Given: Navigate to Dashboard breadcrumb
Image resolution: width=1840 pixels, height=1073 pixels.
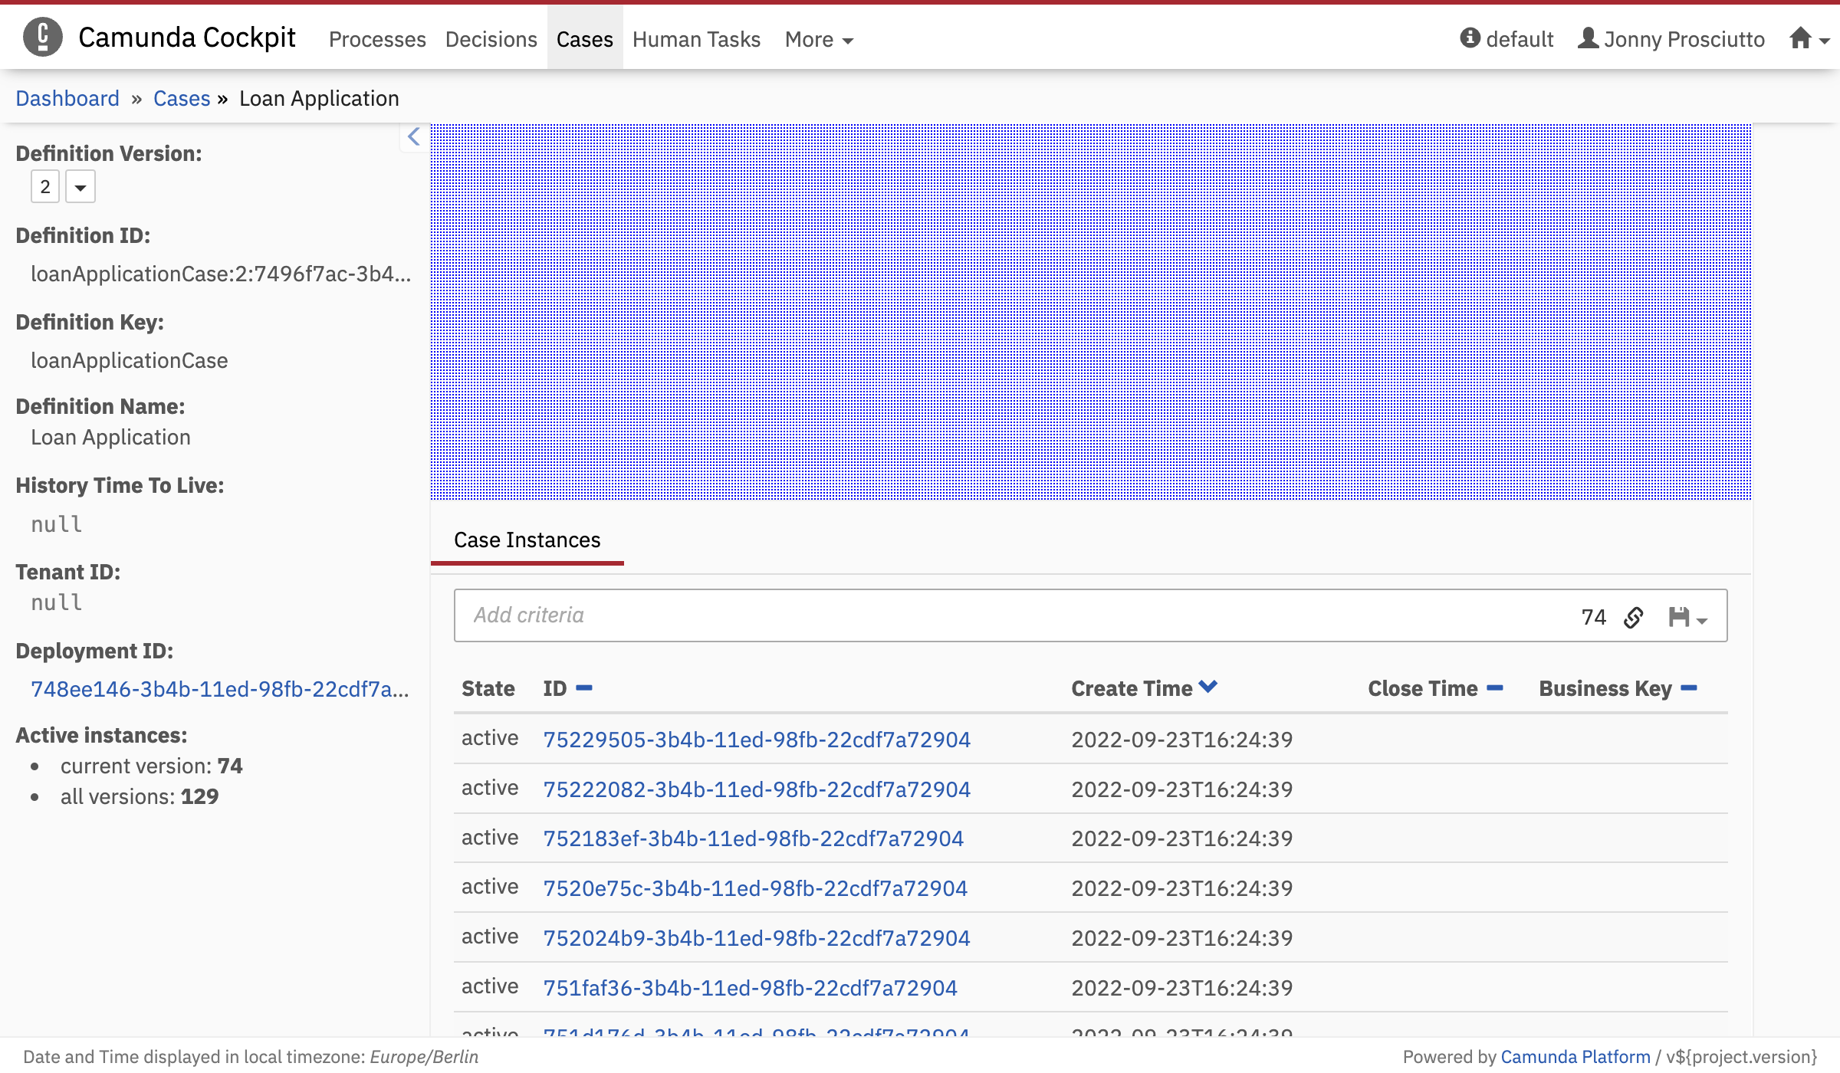Looking at the screenshot, I should (67, 98).
